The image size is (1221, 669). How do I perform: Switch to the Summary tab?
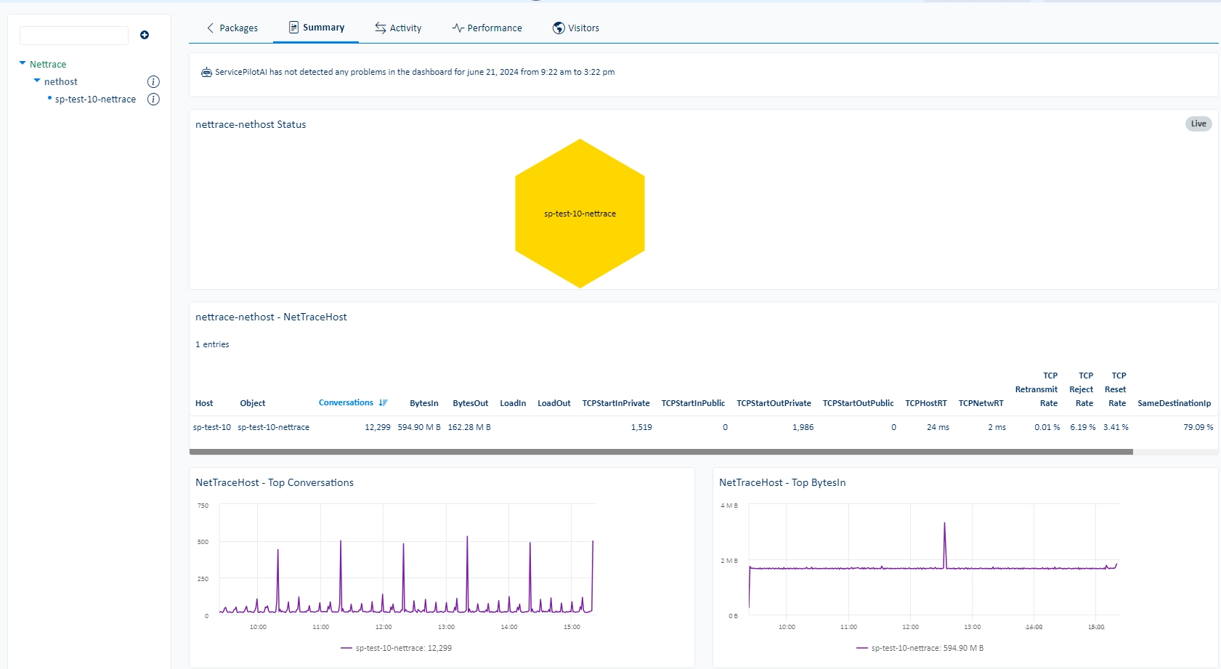(316, 28)
